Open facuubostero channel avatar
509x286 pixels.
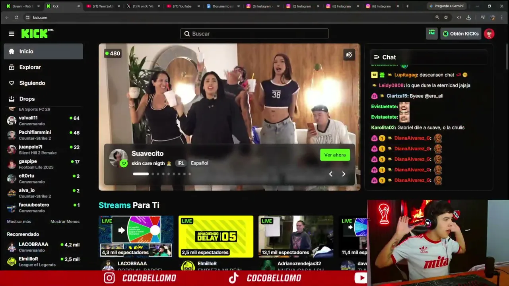(12, 207)
